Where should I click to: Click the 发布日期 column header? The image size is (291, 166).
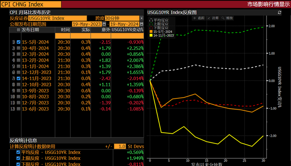[x=30, y=30]
